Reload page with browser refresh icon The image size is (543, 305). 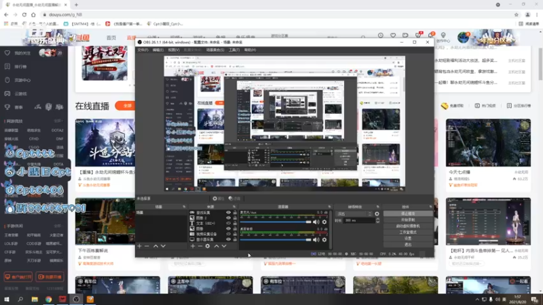click(x=24, y=14)
